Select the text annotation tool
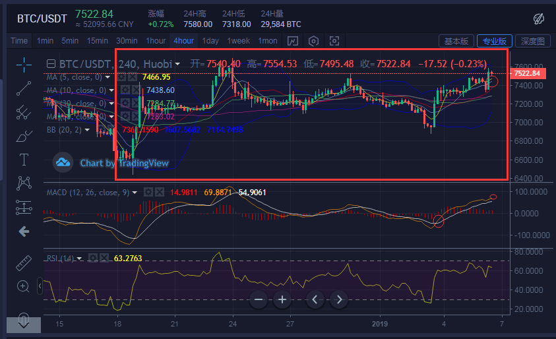This screenshot has height=339, width=556. coord(24,160)
